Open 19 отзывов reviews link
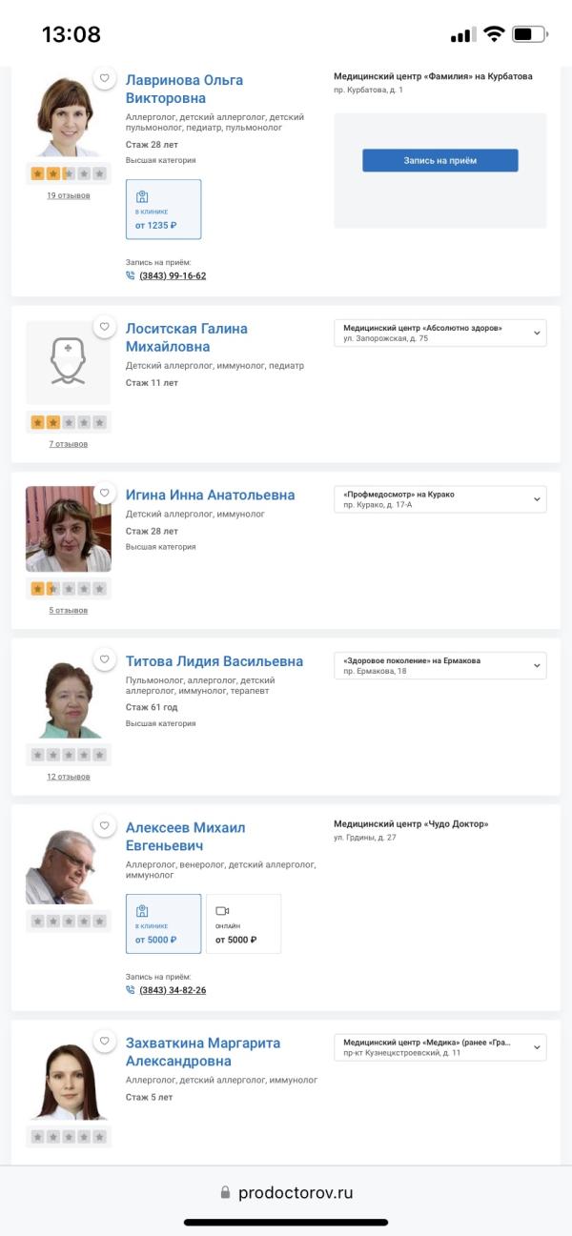 click(69, 195)
